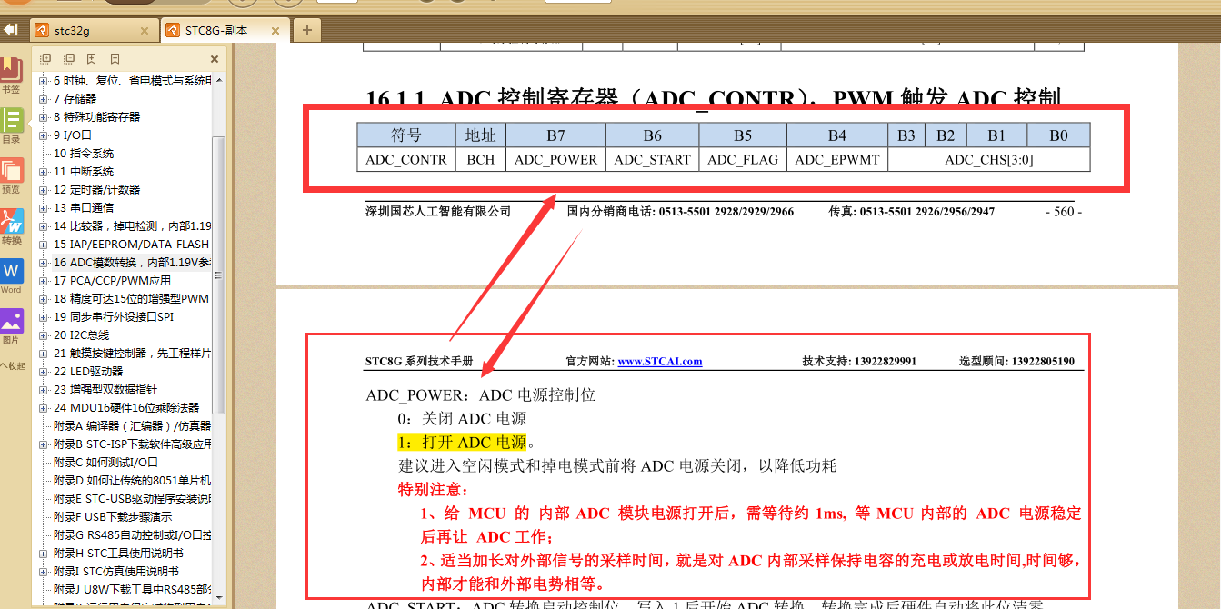
Task: Open outline entry 附录C 如何测试I/O口
Action: coord(106,463)
